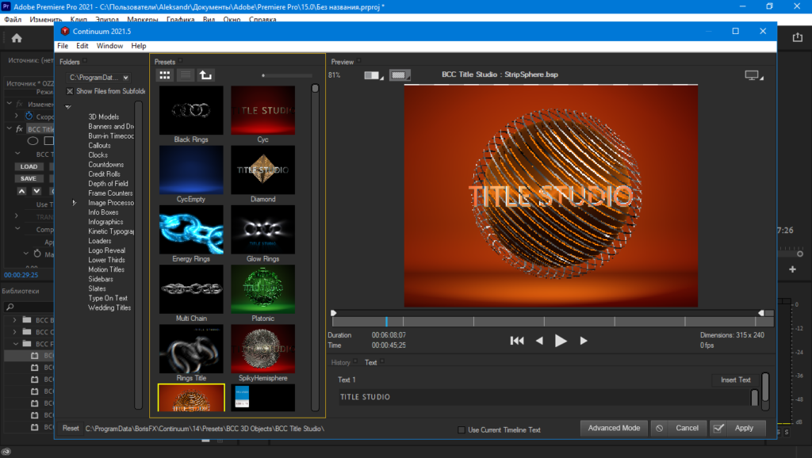Click preview out-point marker
Viewport: 812px width, 458px height.
[760, 312]
